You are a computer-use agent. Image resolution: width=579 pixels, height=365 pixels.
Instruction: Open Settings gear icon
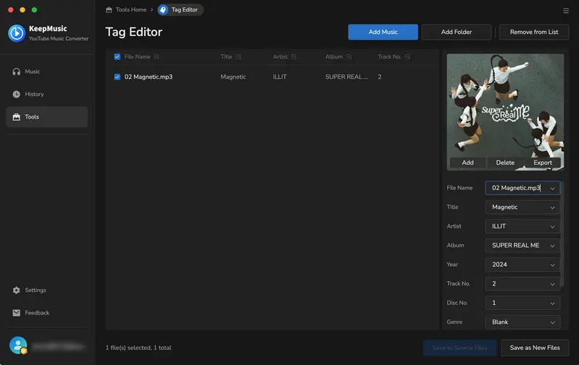[16, 291]
